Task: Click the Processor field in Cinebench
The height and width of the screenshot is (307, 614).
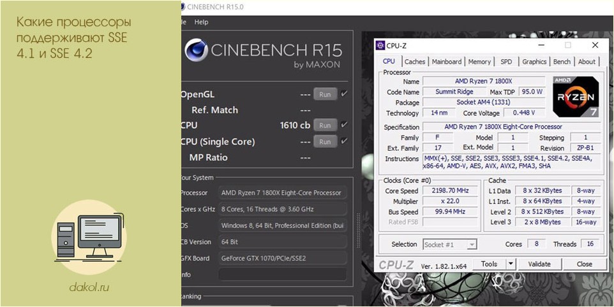Action: coord(282,192)
